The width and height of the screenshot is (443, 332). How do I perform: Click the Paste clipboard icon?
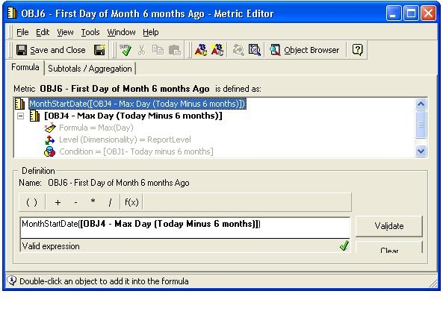tap(175, 50)
